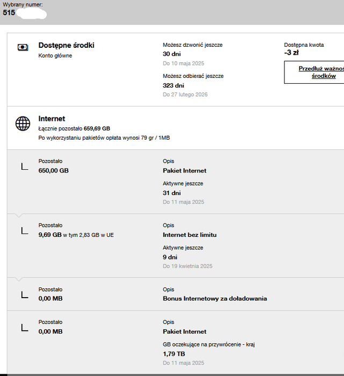
Task: Click the -3 zł available amount
Action: pos(291,53)
